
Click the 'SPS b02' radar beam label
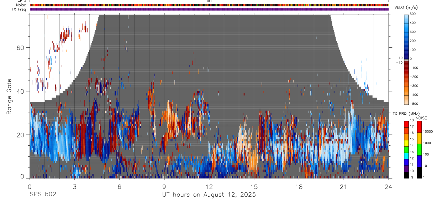[x=42, y=195]
